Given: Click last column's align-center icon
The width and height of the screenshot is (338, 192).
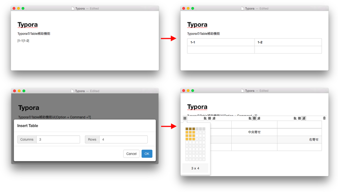Looking at the screenshot, I should pos(299,118).
